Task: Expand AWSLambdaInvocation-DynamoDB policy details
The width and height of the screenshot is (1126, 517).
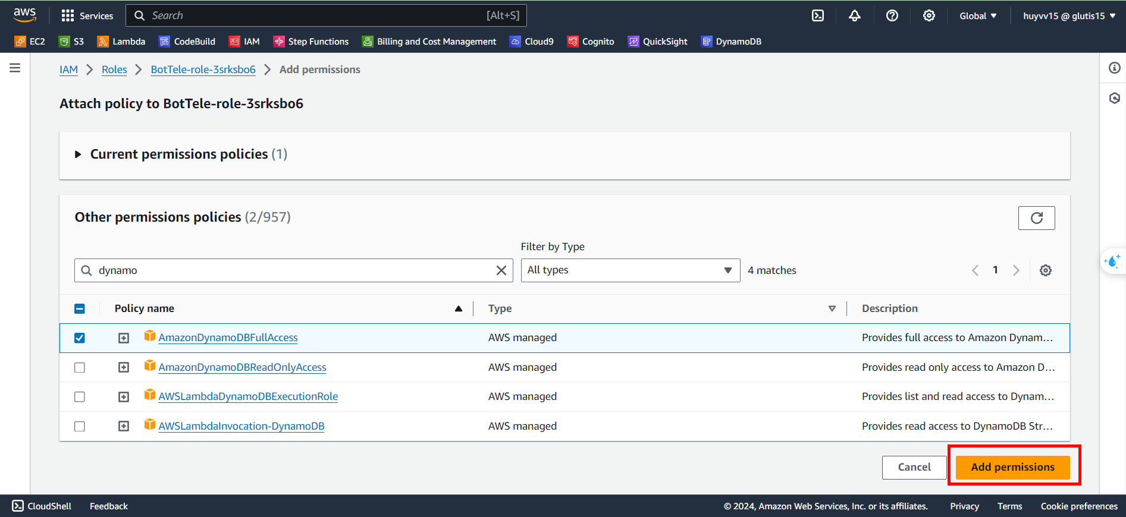Action: pyautogui.click(x=124, y=426)
